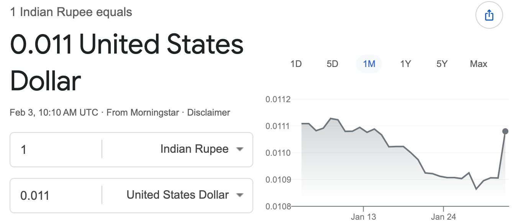Click the From Morningstar source text
The height and width of the screenshot is (222, 531).
143,113
